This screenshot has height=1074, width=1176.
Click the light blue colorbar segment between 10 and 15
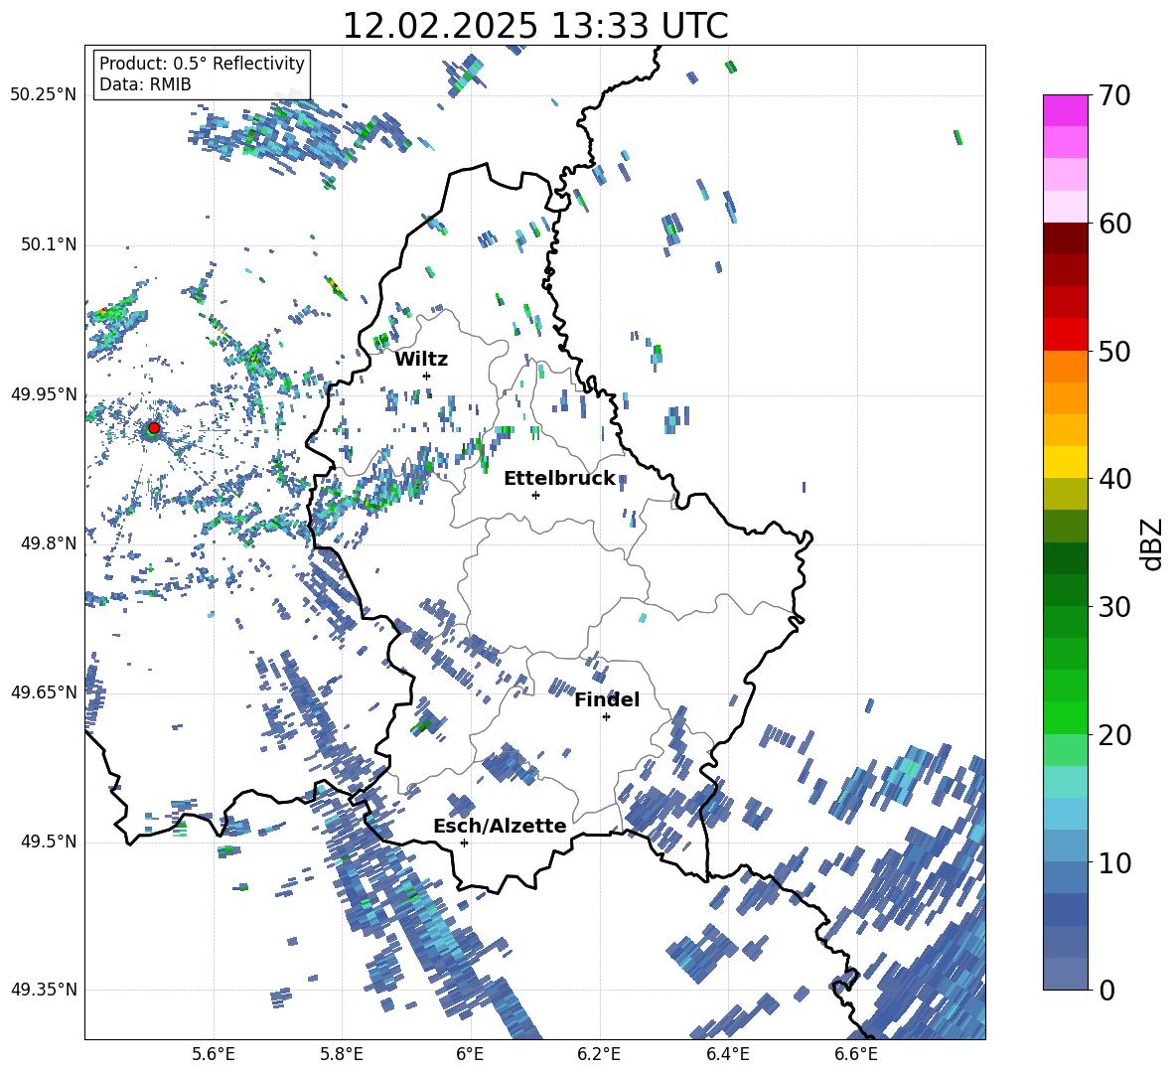1065,815
